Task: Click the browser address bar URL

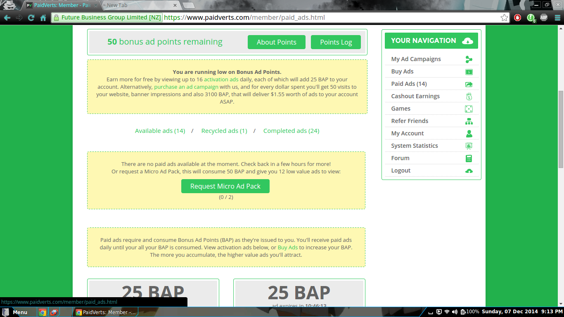Action: point(244,18)
